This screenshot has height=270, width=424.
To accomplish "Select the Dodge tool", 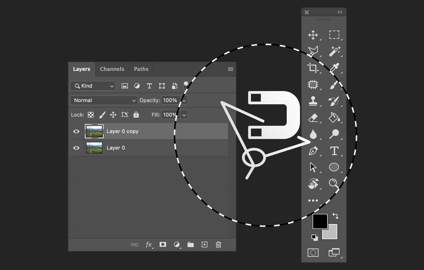I will (x=334, y=134).
